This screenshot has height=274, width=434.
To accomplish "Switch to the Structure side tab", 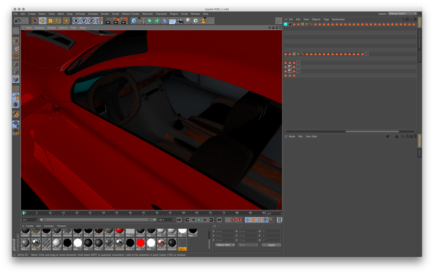I will pyautogui.click(x=419, y=56).
